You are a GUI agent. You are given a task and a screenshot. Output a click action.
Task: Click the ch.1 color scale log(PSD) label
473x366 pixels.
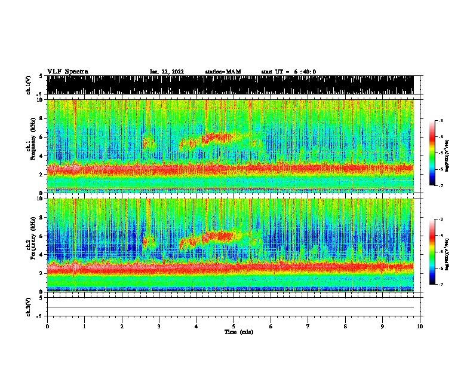tap(447, 155)
